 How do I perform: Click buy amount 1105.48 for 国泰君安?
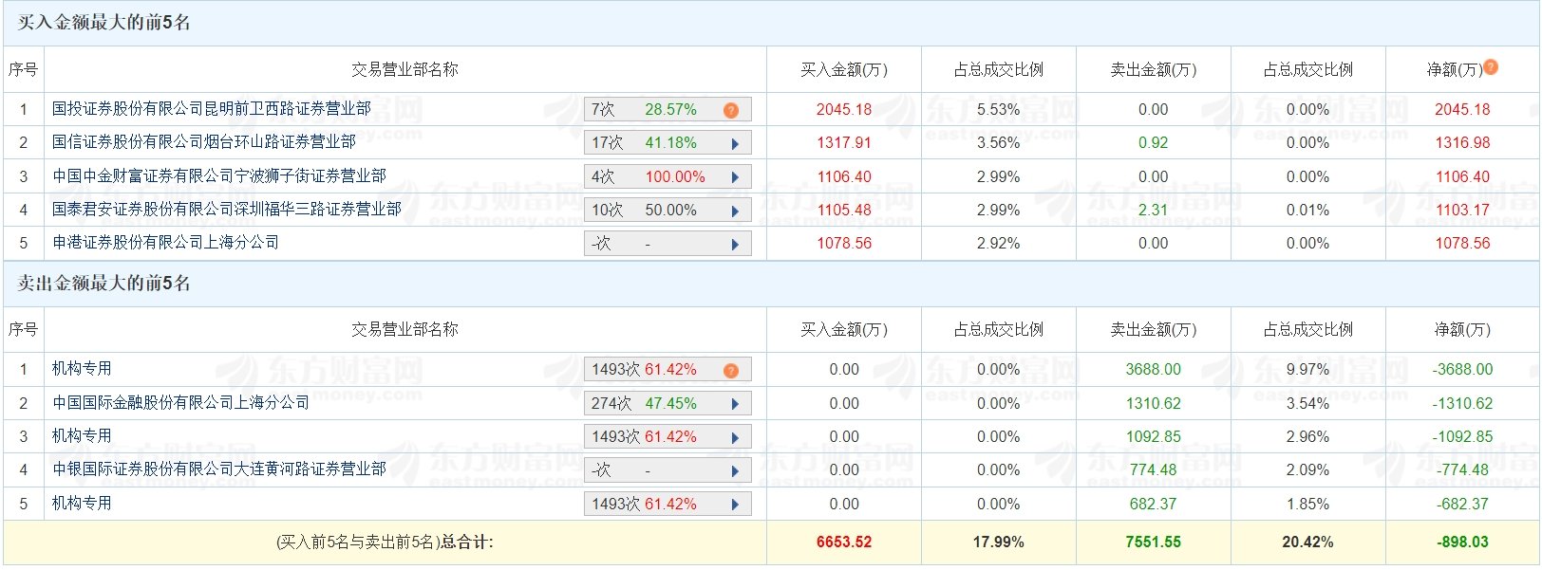coord(844,211)
